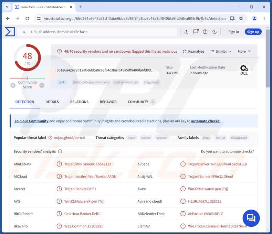Click the r002c0xea24 family label
272x234 pixels.
[x=239, y=138]
